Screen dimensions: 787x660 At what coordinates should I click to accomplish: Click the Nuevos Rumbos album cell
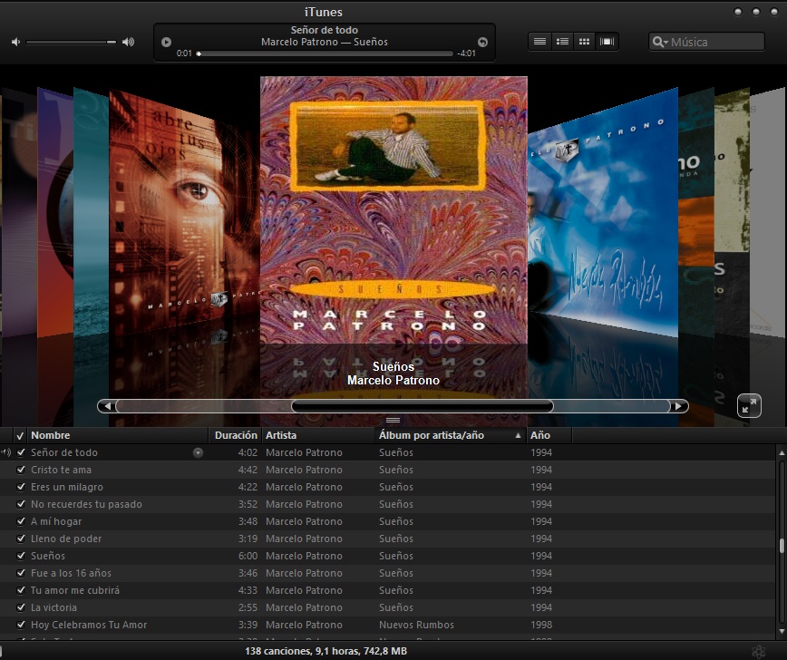(416, 625)
